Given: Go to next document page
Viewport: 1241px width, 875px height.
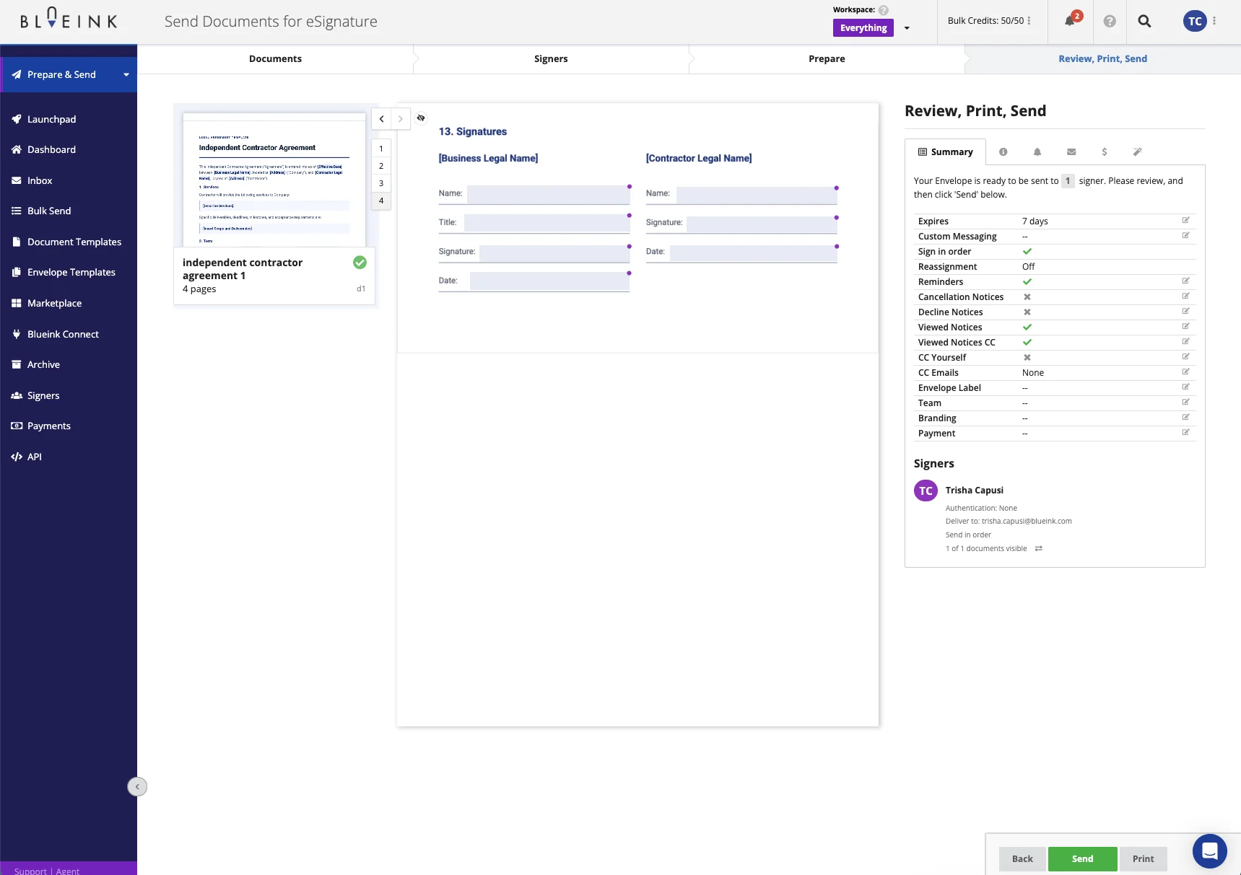Looking at the screenshot, I should click(x=401, y=119).
